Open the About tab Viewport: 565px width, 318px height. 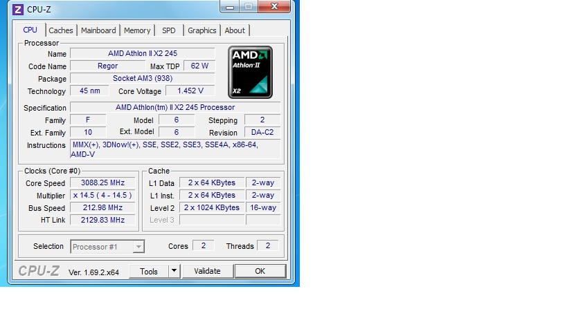(x=235, y=30)
